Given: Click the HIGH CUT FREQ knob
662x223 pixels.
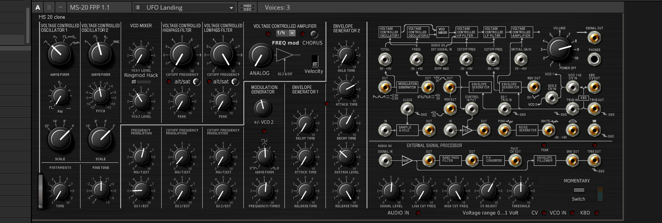Looking at the screenshot, I should [455, 191].
